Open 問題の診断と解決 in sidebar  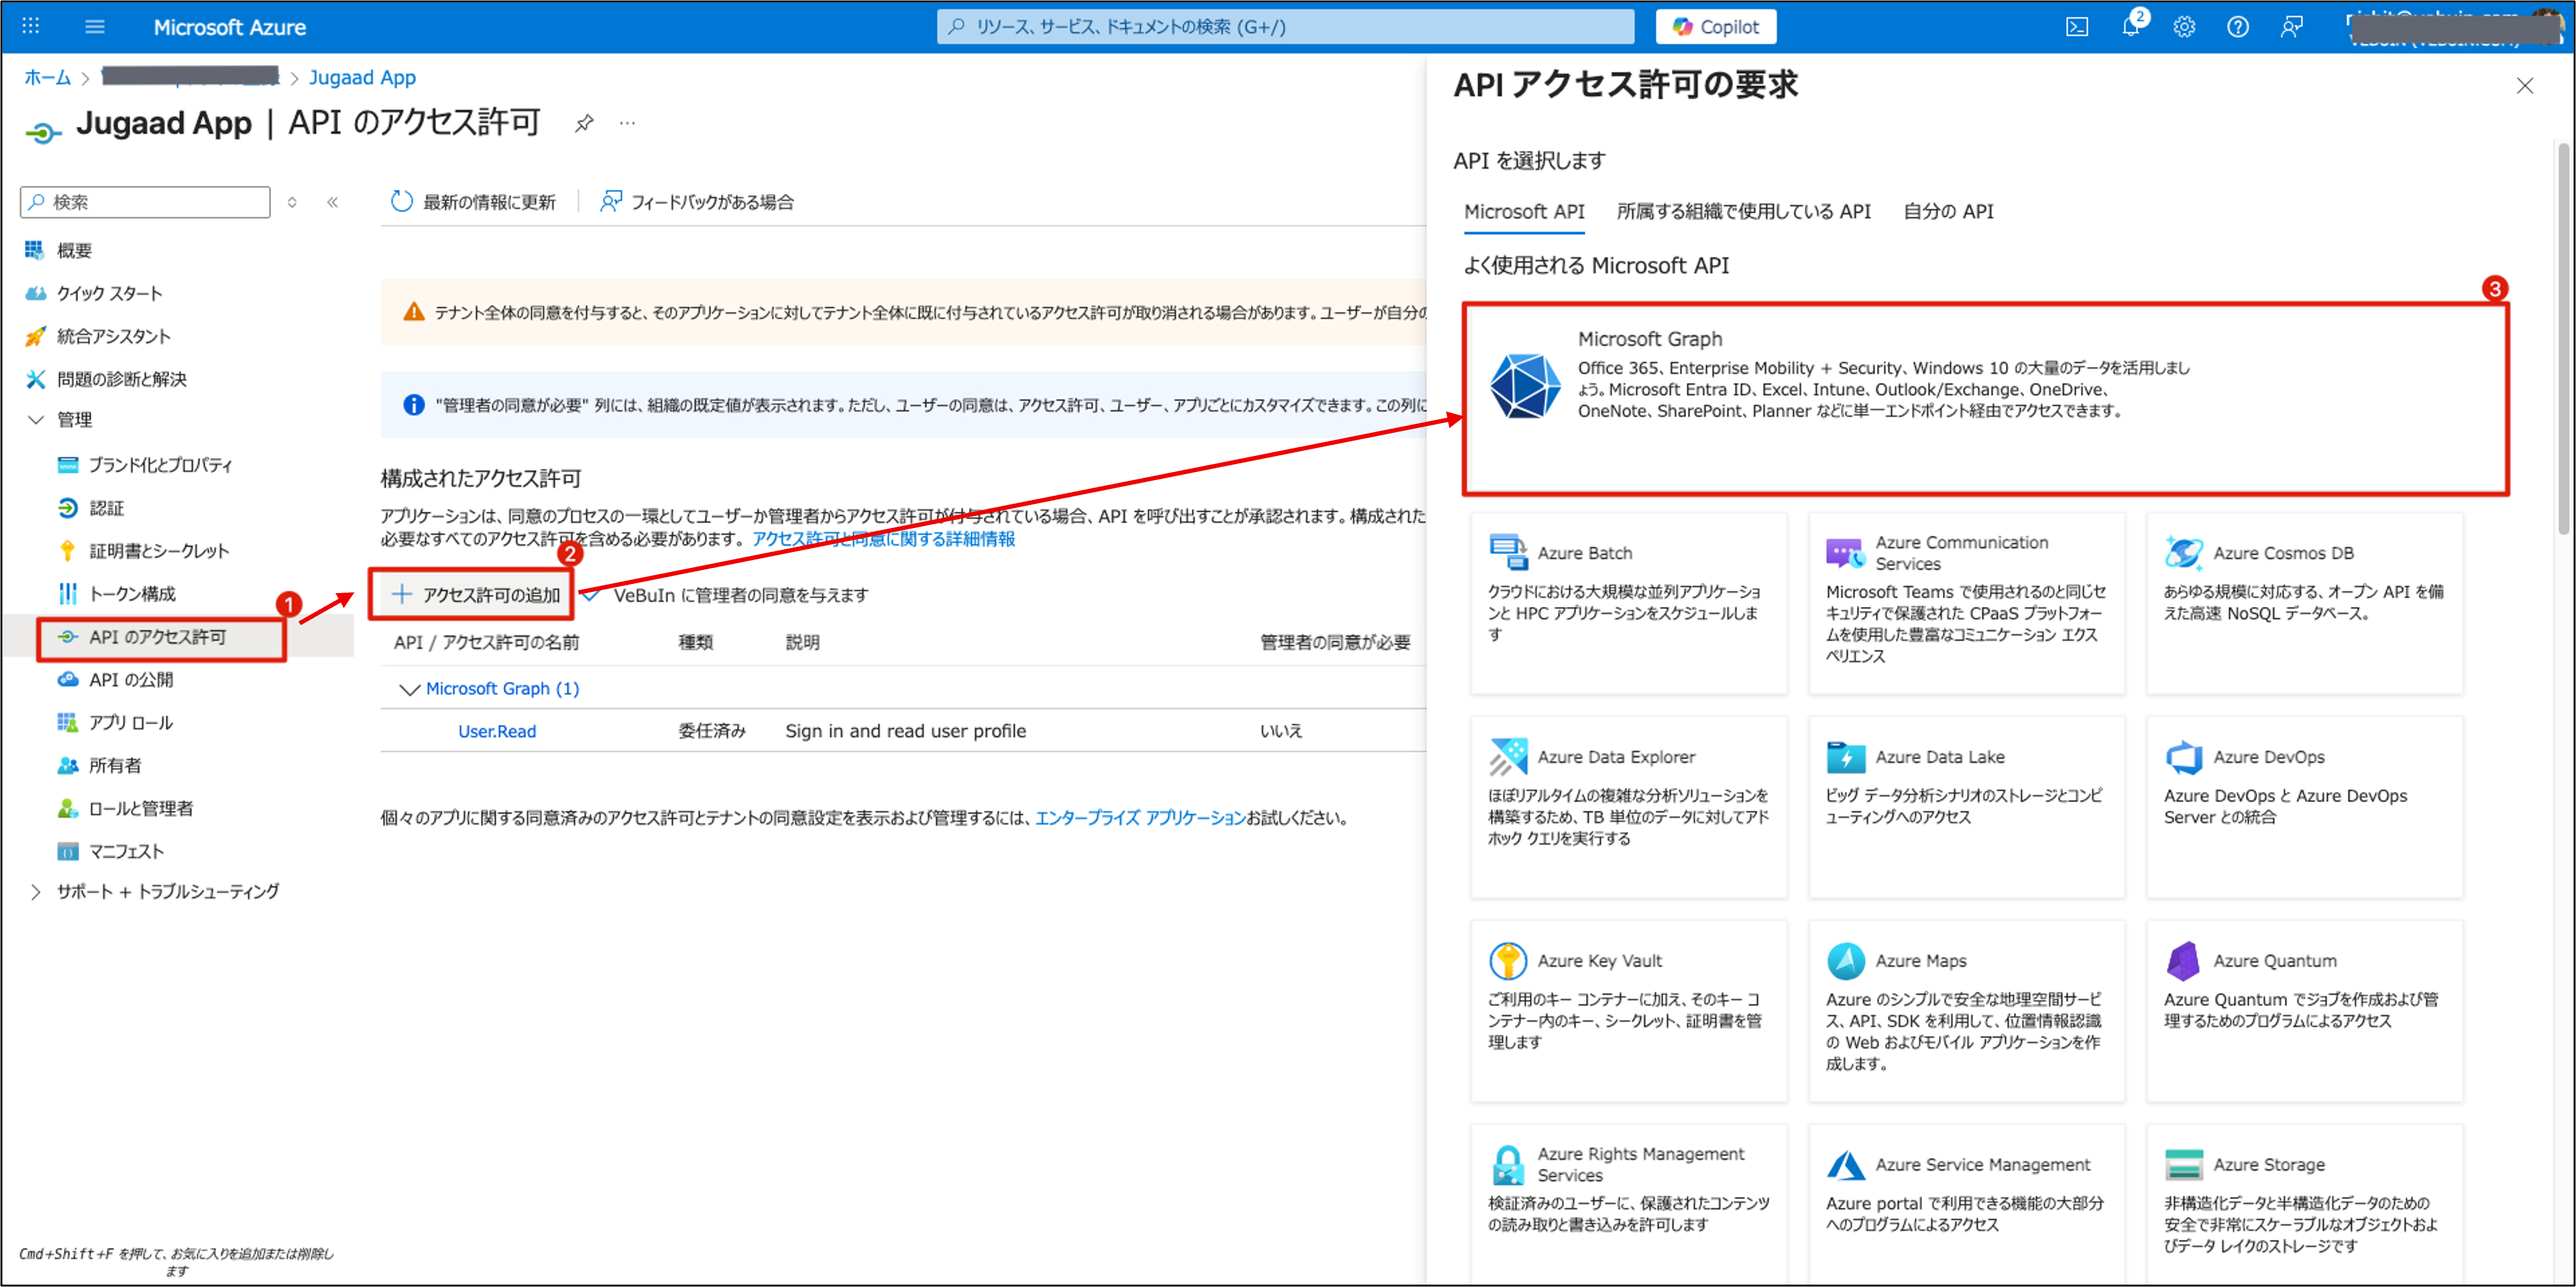[x=121, y=379]
